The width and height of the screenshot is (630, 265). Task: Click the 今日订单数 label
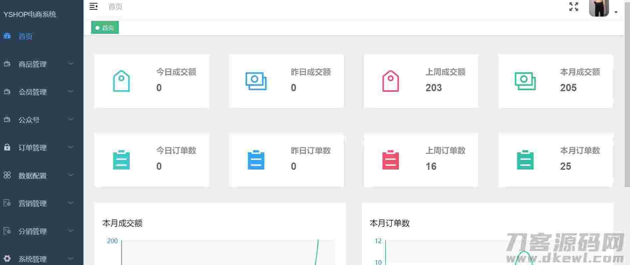pos(176,151)
